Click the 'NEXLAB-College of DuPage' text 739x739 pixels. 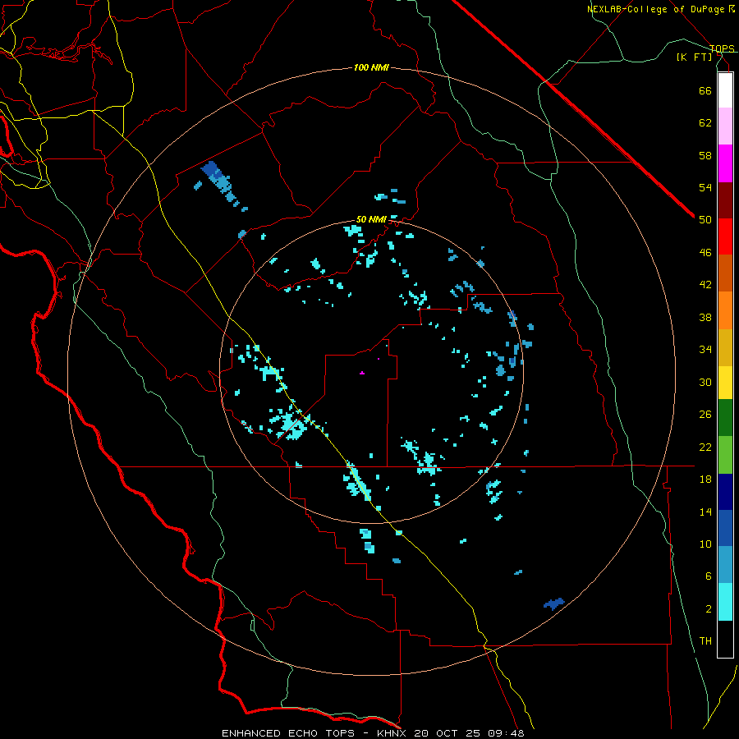pyautogui.click(x=655, y=9)
